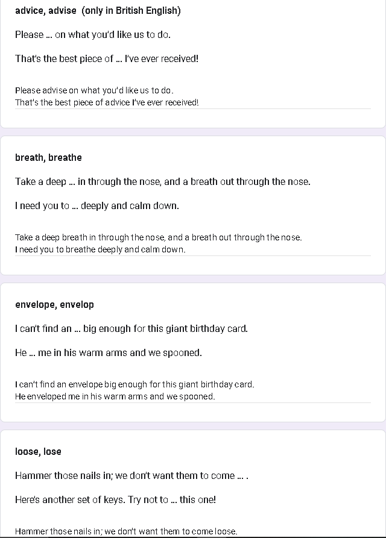Click the prompt "Try not to ... this one!"
The image size is (386, 538).
coord(115,500)
